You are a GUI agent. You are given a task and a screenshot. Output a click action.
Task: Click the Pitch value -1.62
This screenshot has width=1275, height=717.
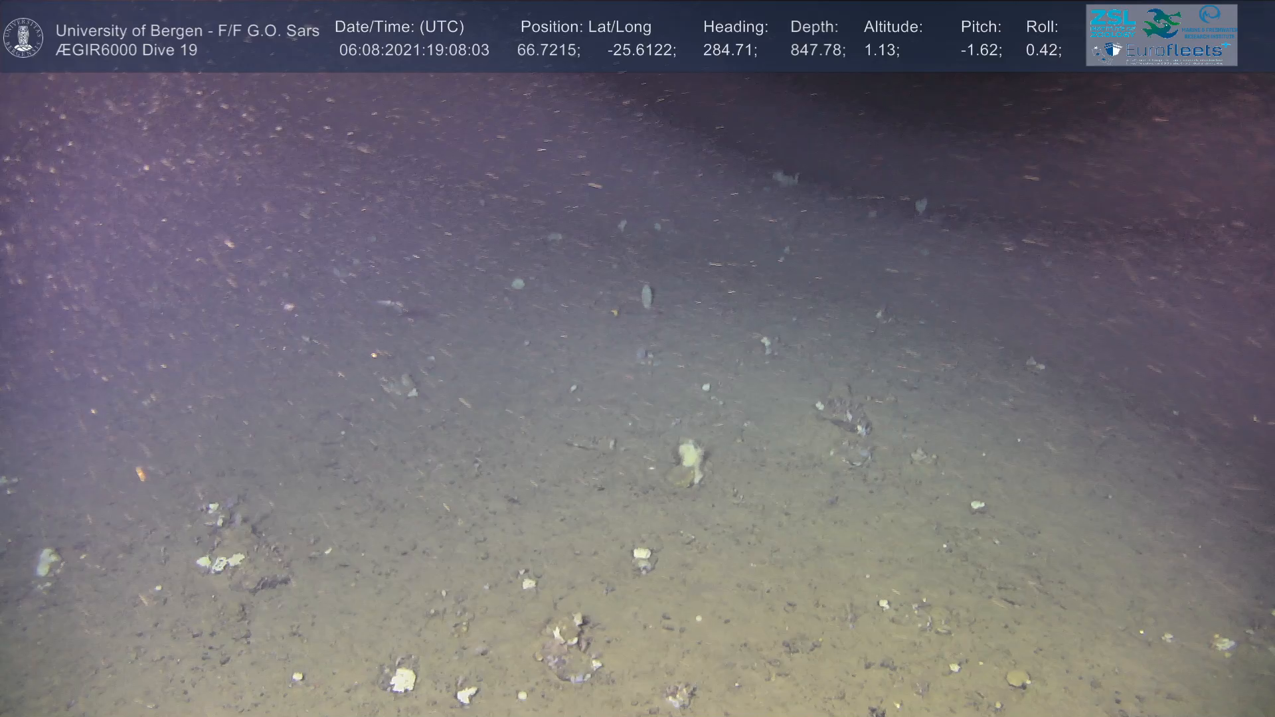point(981,50)
